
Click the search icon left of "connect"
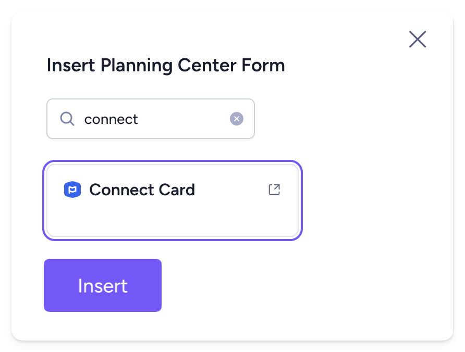pyautogui.click(x=67, y=119)
